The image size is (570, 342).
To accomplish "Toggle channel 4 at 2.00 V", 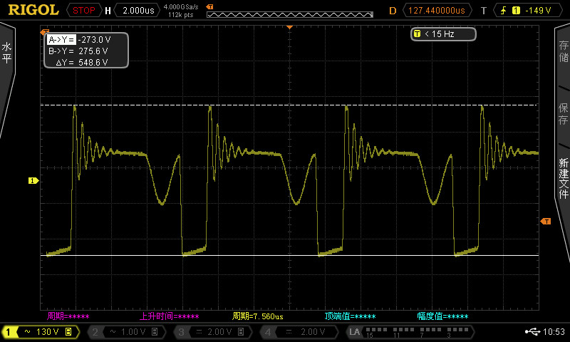I will point(297,332).
